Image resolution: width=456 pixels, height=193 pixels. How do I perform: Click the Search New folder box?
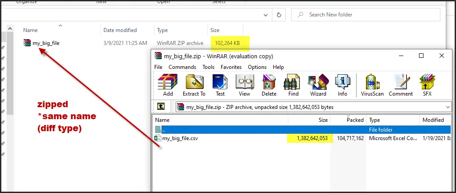(x=366, y=15)
